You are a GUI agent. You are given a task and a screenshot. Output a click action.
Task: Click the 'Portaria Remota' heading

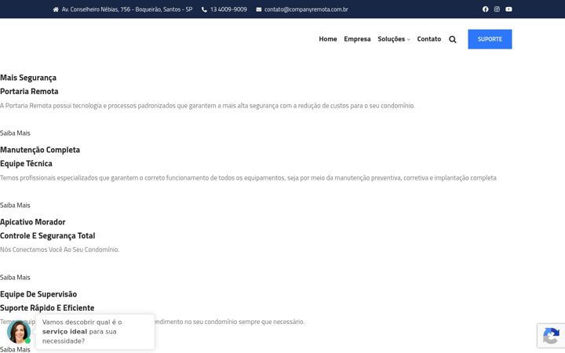point(29,92)
